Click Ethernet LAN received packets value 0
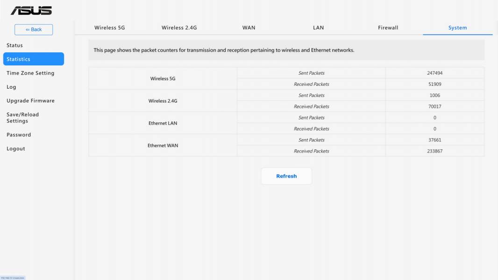Image resolution: width=498 pixels, height=280 pixels. point(435,129)
